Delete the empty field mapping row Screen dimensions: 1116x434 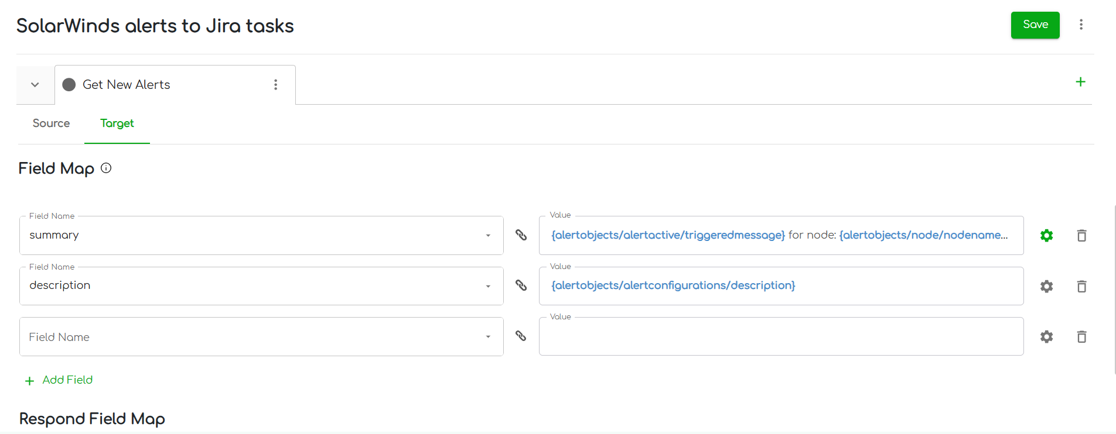(1082, 337)
